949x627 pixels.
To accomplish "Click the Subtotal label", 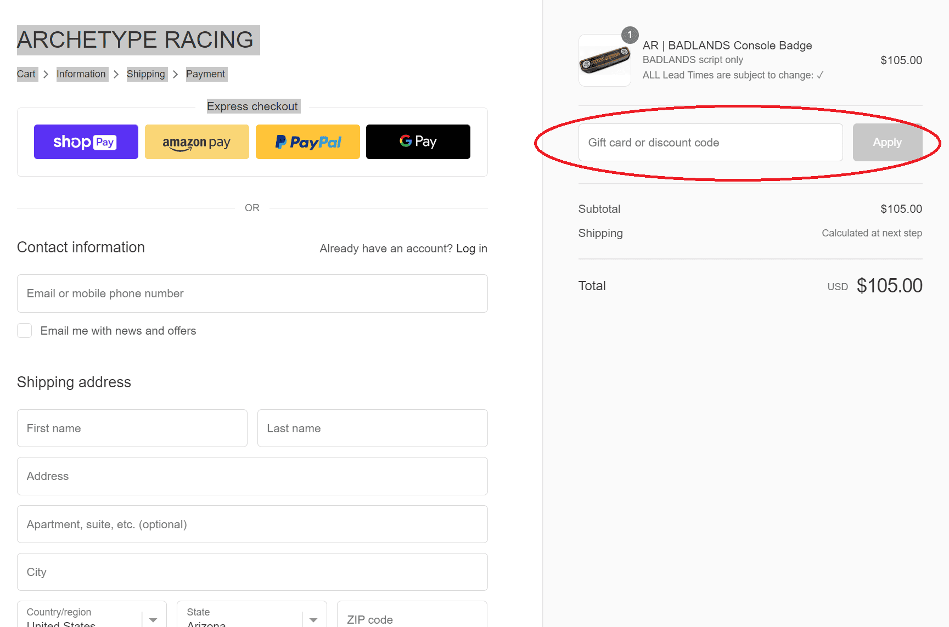I will tap(599, 209).
